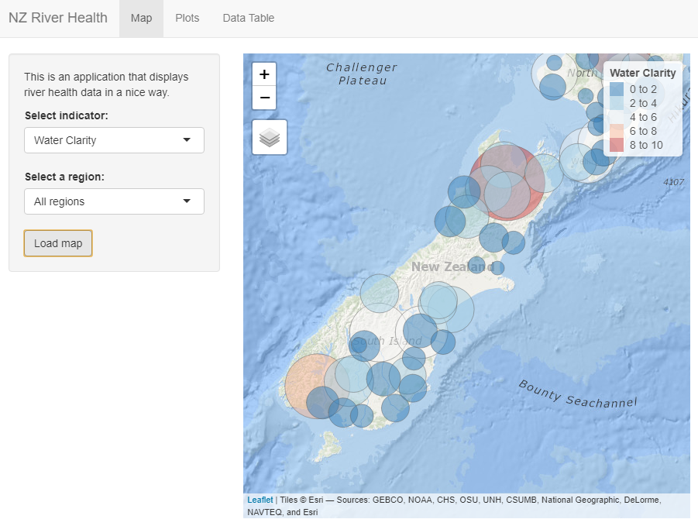
Task: Open the Select indicator dropdown
Action: (114, 140)
